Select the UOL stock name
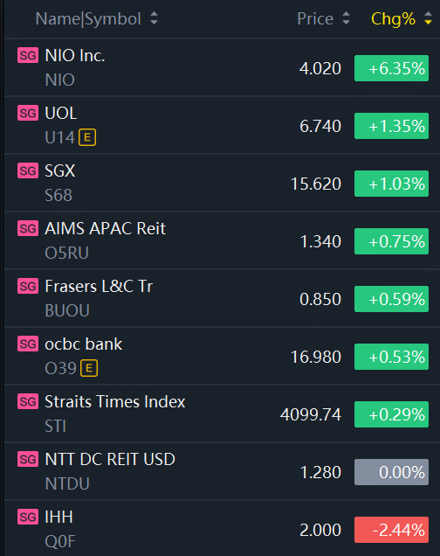 point(60,114)
